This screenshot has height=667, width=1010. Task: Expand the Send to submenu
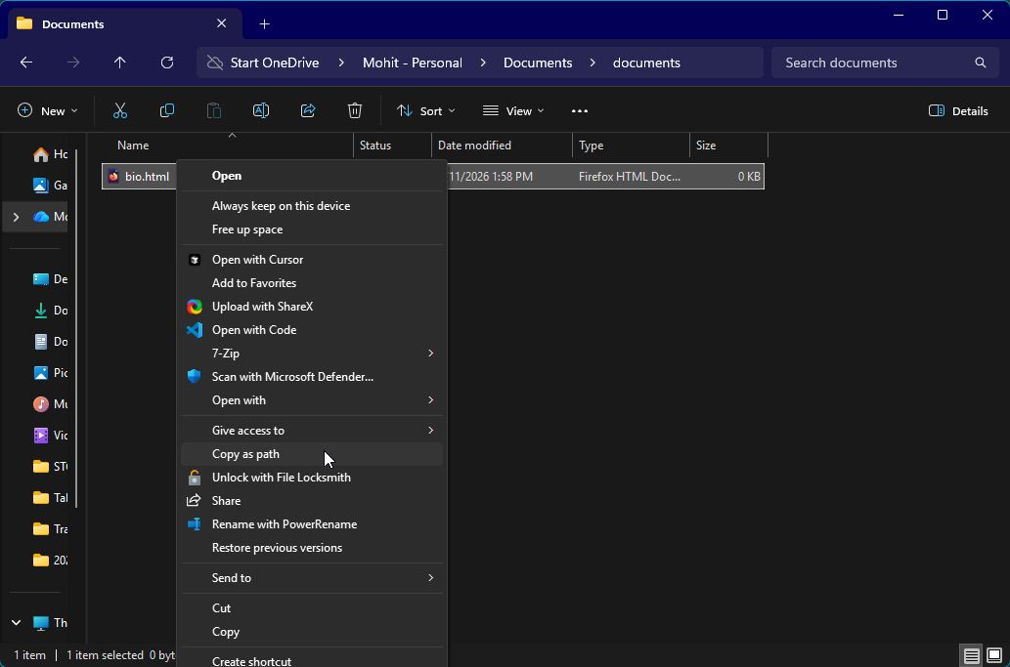click(x=232, y=577)
